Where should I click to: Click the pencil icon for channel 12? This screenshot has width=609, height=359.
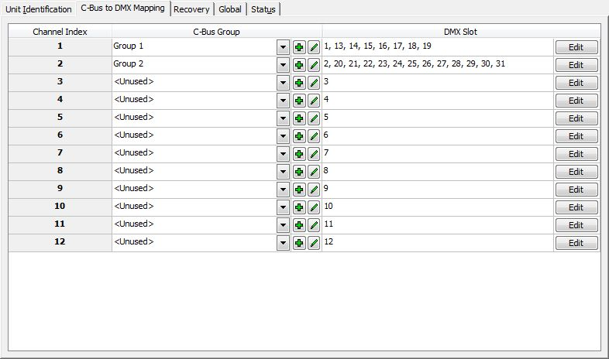point(314,243)
